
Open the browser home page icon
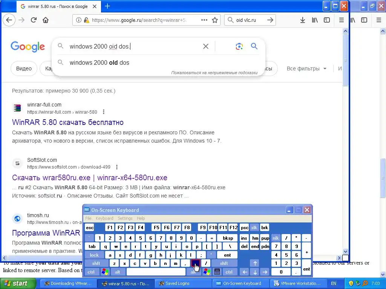46,20
